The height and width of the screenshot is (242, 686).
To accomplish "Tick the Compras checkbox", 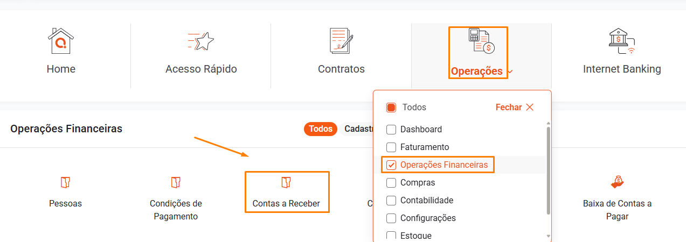I will click(391, 183).
